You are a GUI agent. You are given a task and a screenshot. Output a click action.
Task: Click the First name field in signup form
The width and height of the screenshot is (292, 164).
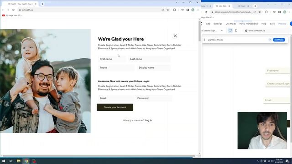coord(112,59)
